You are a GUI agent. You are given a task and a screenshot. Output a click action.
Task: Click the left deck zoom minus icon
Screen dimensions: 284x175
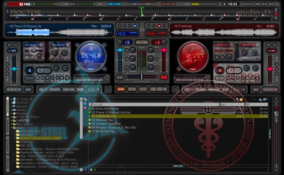coord(9,45)
